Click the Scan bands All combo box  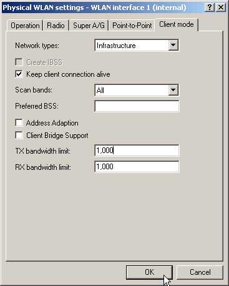click(x=137, y=90)
